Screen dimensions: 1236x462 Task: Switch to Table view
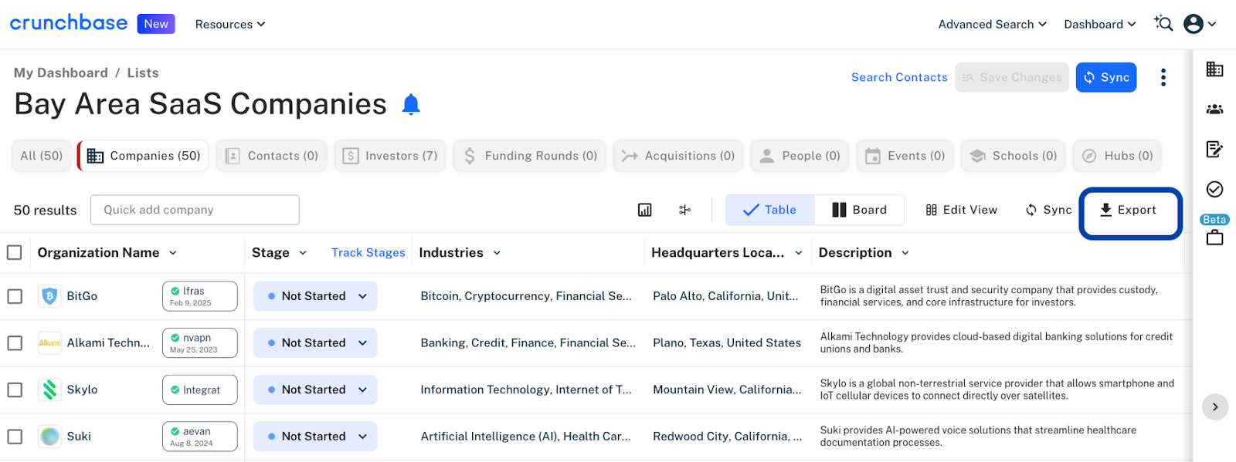pyautogui.click(x=769, y=210)
